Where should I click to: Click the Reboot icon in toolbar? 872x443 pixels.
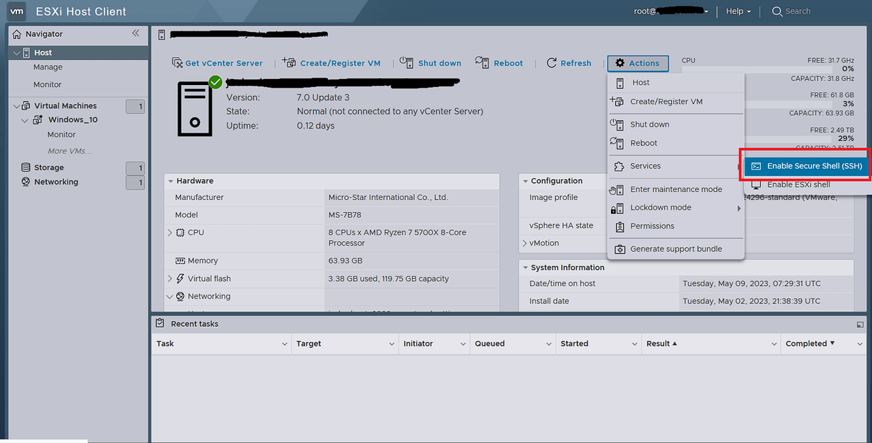point(482,63)
